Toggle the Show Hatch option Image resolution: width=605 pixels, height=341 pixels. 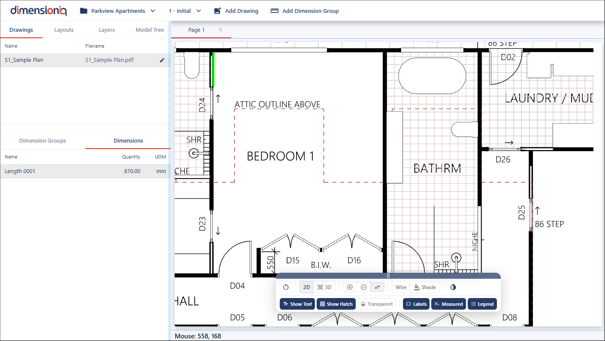[x=336, y=304]
